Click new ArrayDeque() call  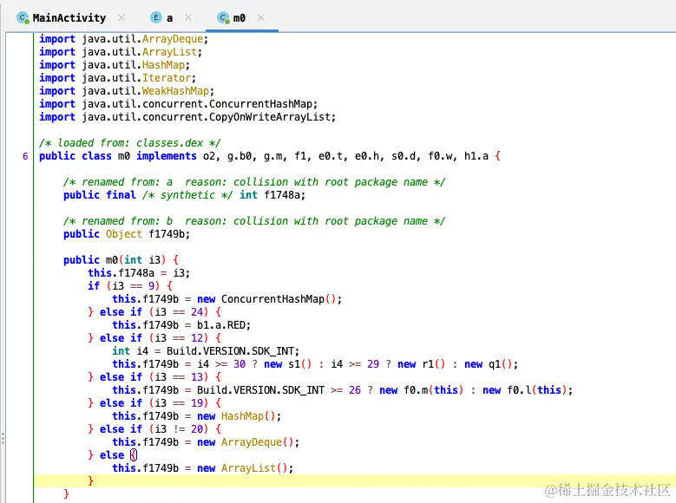pyautogui.click(x=246, y=442)
